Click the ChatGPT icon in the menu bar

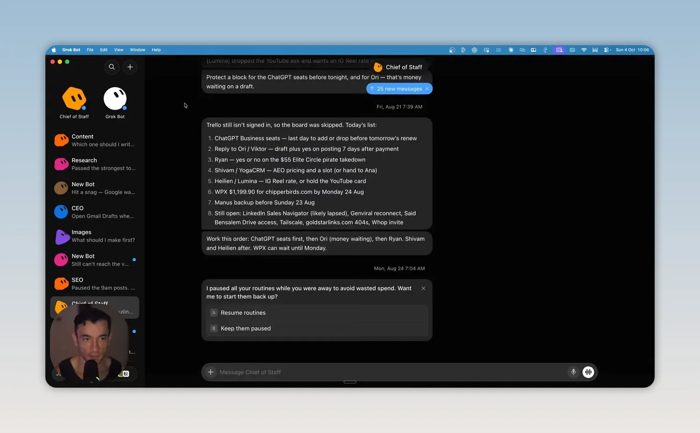[x=474, y=50]
